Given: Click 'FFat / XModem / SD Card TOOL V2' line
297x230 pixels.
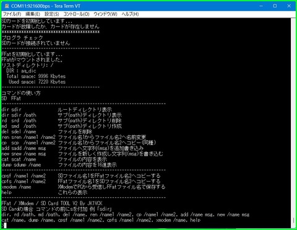Looking at the screenshot, I should pyautogui.click(x=52, y=203).
